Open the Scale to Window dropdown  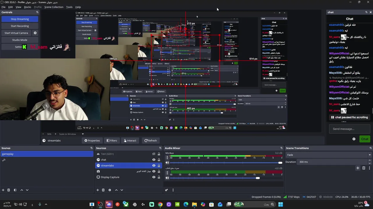point(71,134)
